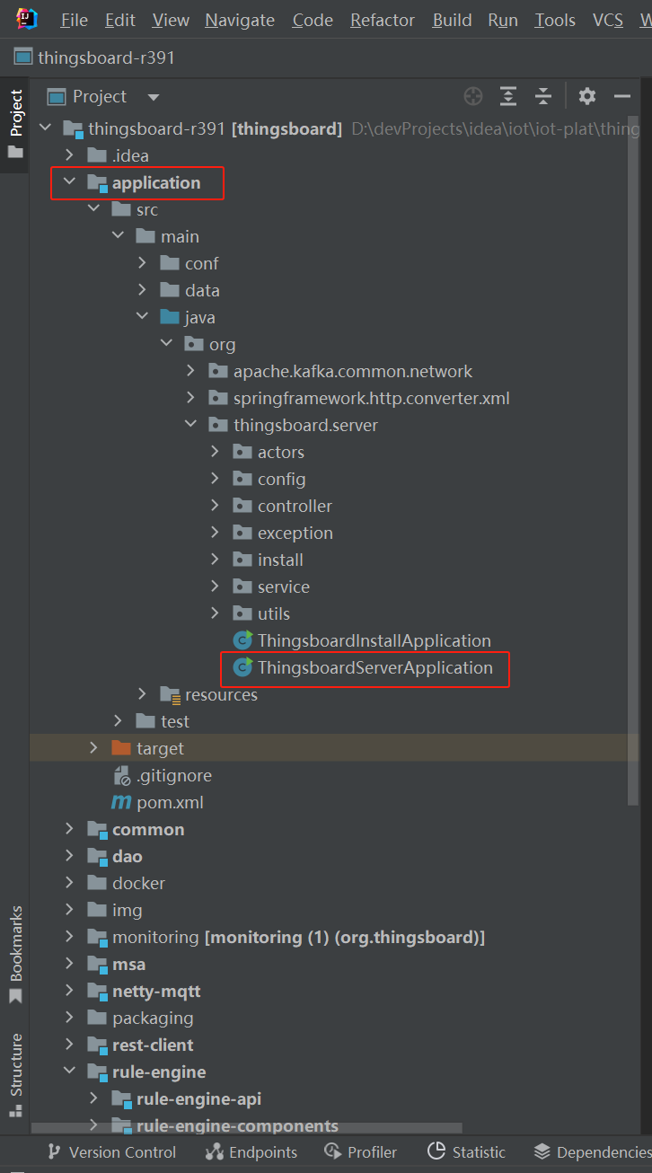Viewport: 652px width, 1173px height.
Task: Click the Dependencies layers icon
Action: pyautogui.click(x=542, y=1151)
